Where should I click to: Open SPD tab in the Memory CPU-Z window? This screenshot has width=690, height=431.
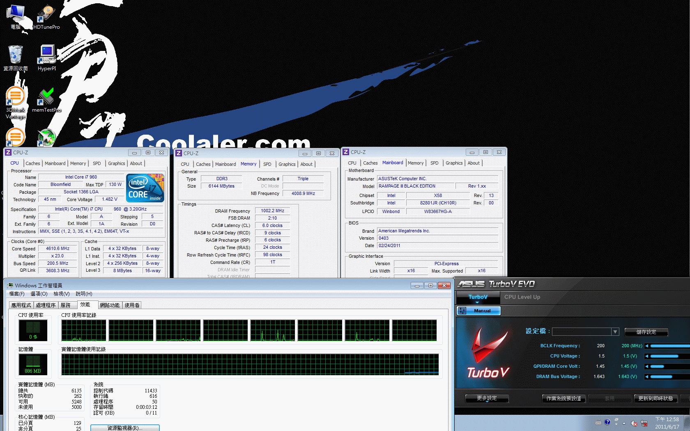[x=267, y=164]
